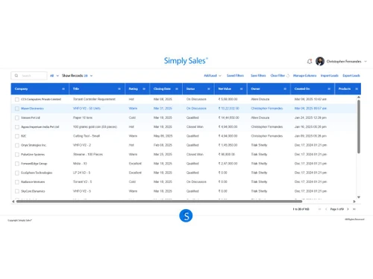
Task: Click the table scroll-left arrow
Action: tap(13, 202)
